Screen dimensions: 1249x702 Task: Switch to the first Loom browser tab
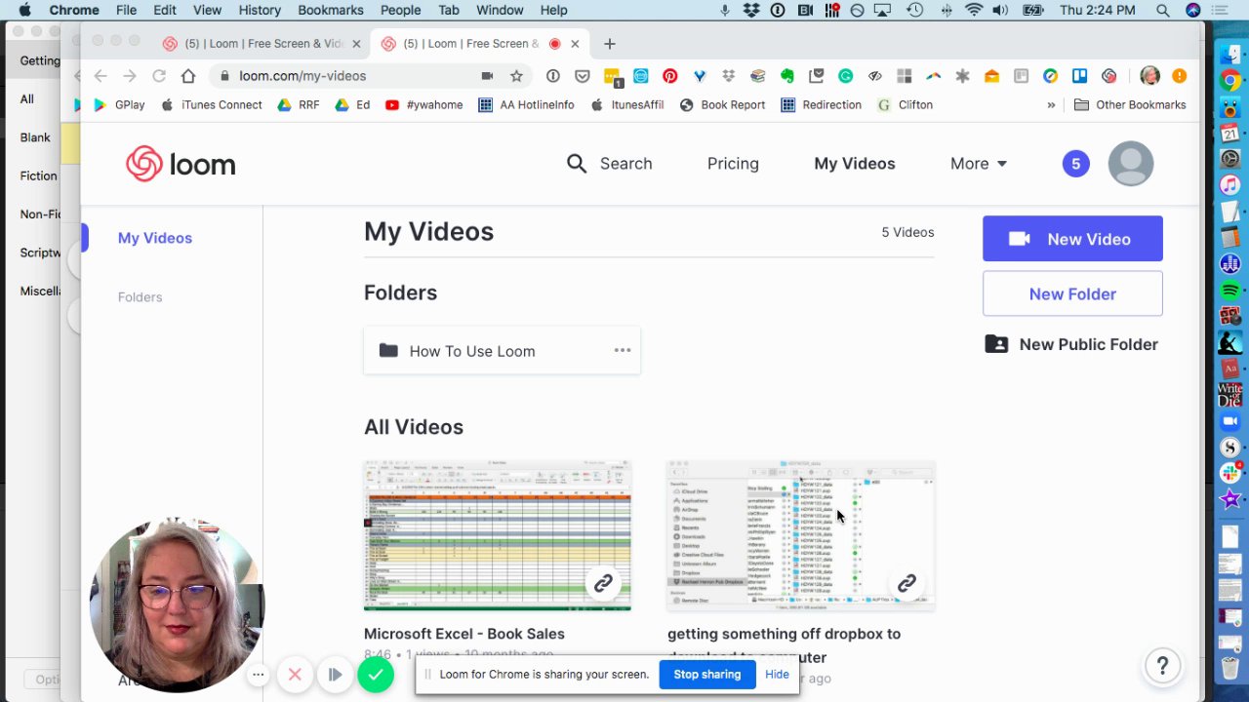click(262, 44)
